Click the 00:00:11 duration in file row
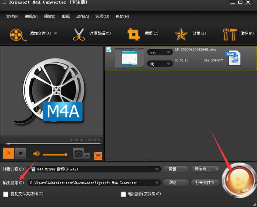The image size is (257, 207). pyautogui.click(x=181, y=60)
